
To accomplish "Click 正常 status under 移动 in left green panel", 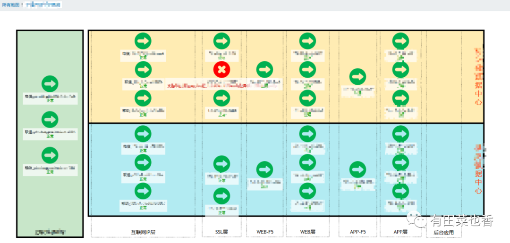I will 50,172.
